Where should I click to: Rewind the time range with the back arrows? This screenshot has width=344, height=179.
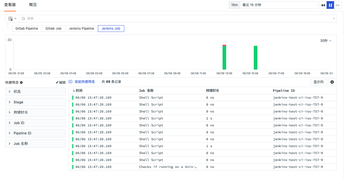point(323,5)
